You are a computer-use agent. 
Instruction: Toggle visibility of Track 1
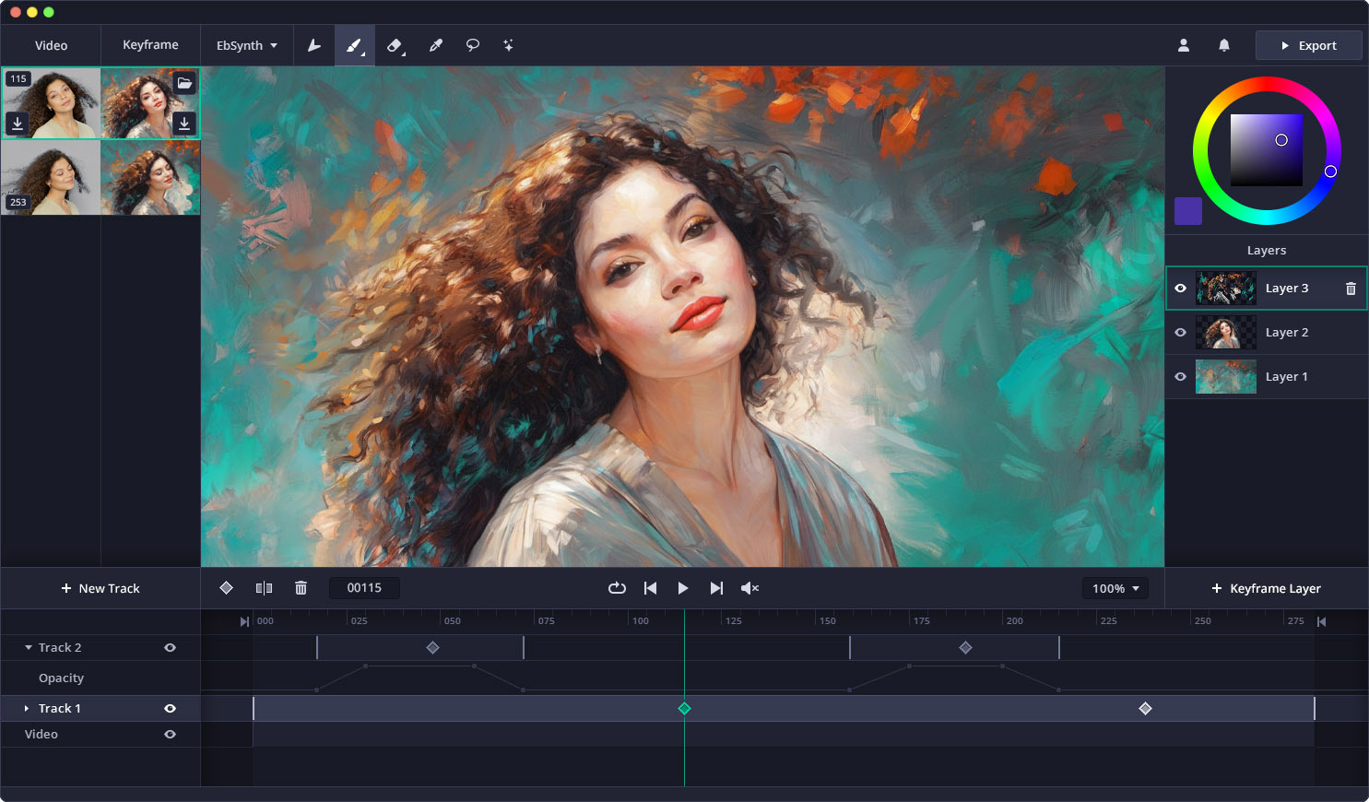[170, 709]
